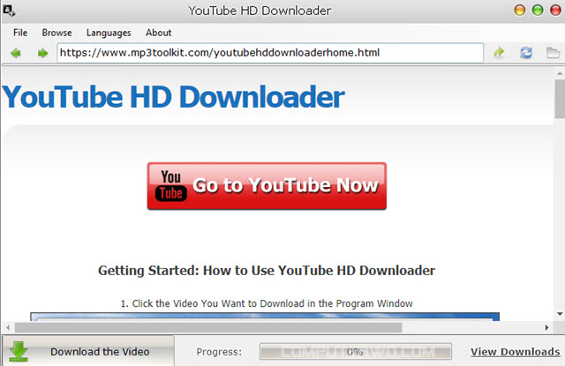Open View Downloads link
Viewport: 565px width, 366px height.
(x=516, y=352)
